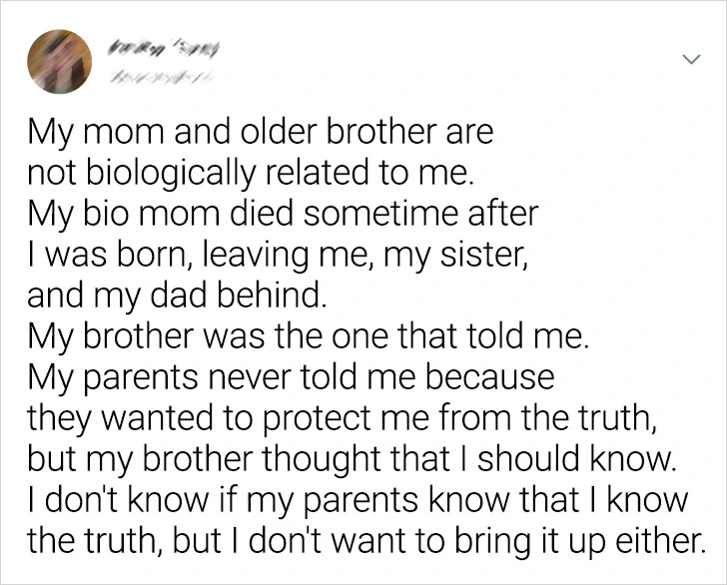Select the line "not biologically related to me."
This screenshot has height=585, width=727.
click(x=247, y=172)
